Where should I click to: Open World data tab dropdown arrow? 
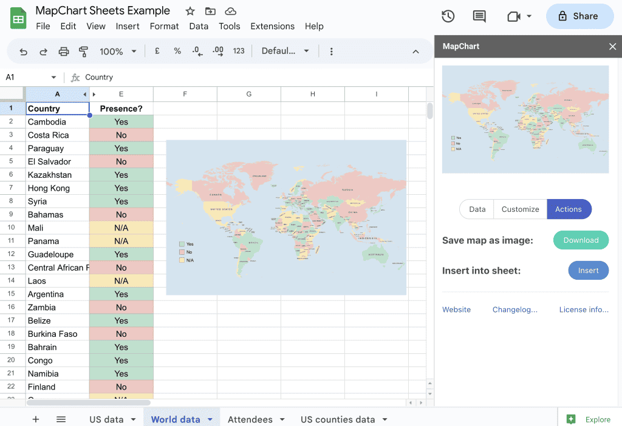pyautogui.click(x=210, y=419)
